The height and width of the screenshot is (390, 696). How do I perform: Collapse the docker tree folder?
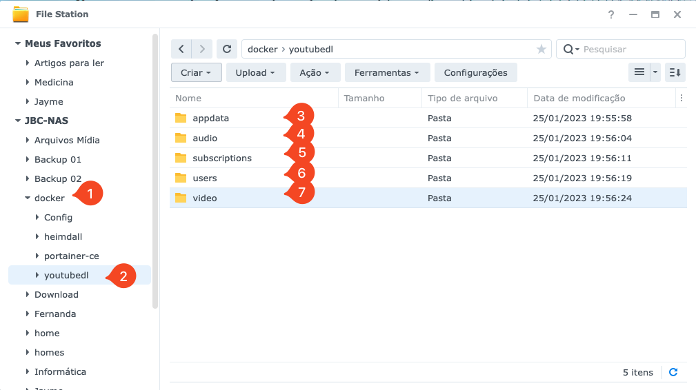pyautogui.click(x=28, y=198)
